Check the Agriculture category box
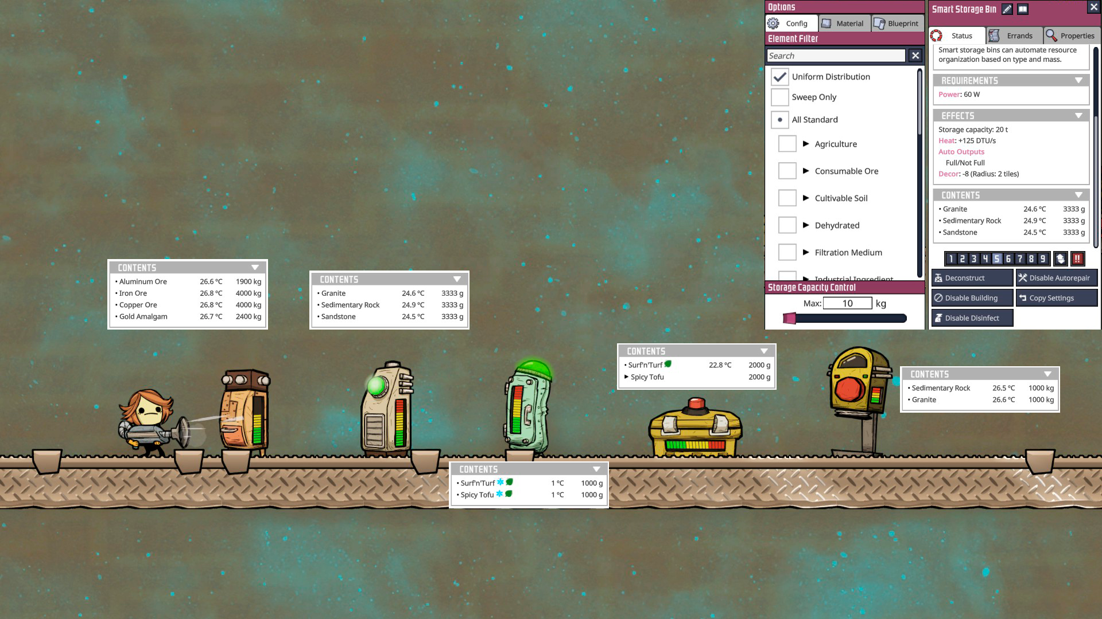1102x619 pixels. (x=787, y=144)
